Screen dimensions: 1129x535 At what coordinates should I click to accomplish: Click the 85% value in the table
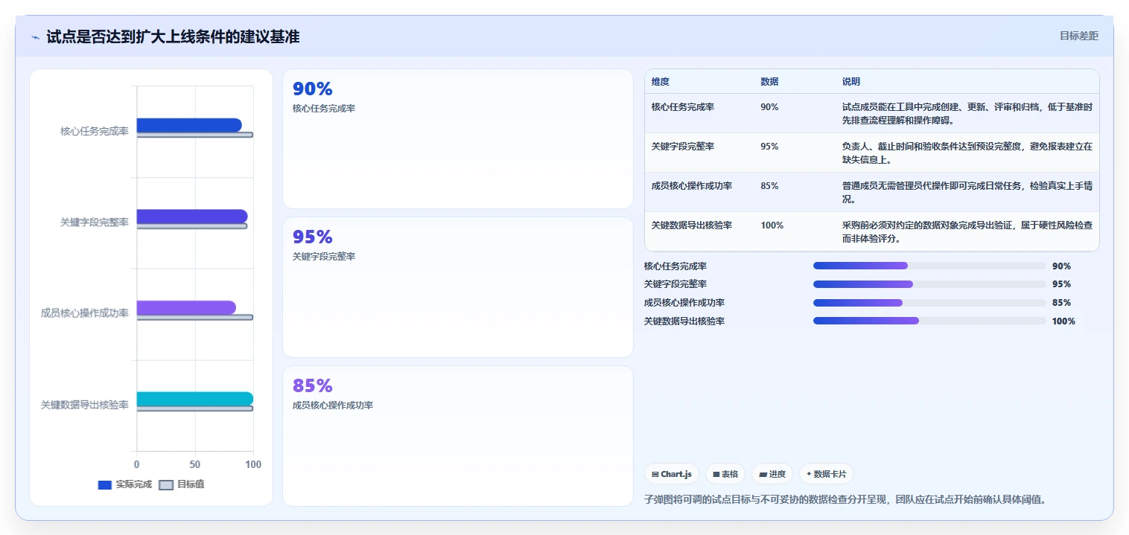pyautogui.click(x=769, y=186)
